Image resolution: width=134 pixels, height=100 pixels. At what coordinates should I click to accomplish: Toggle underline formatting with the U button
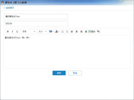click(17, 32)
